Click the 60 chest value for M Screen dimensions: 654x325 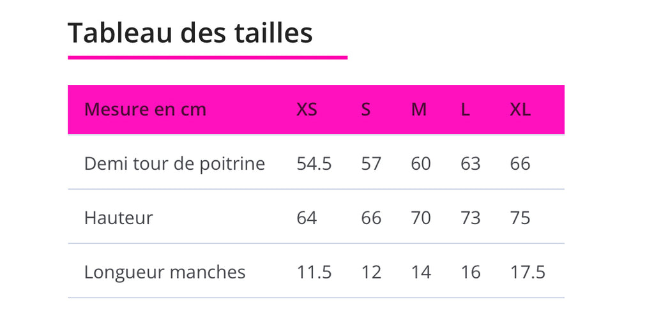click(x=421, y=163)
